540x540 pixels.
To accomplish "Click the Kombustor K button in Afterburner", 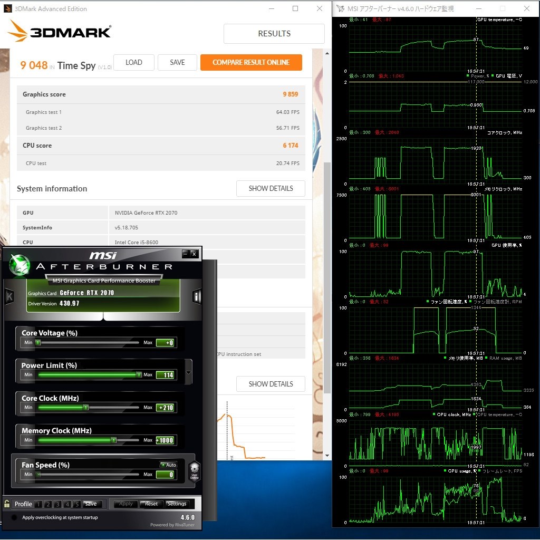I will (x=9, y=296).
